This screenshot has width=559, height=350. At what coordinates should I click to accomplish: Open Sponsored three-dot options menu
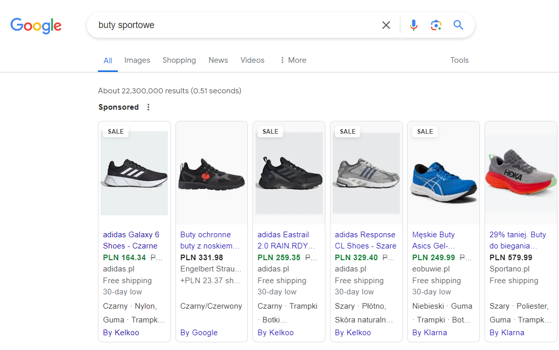click(x=148, y=107)
